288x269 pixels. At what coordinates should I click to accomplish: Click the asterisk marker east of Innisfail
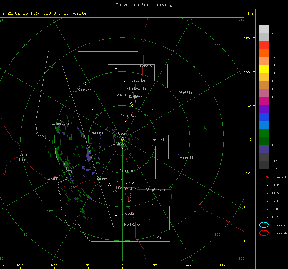point(152,110)
